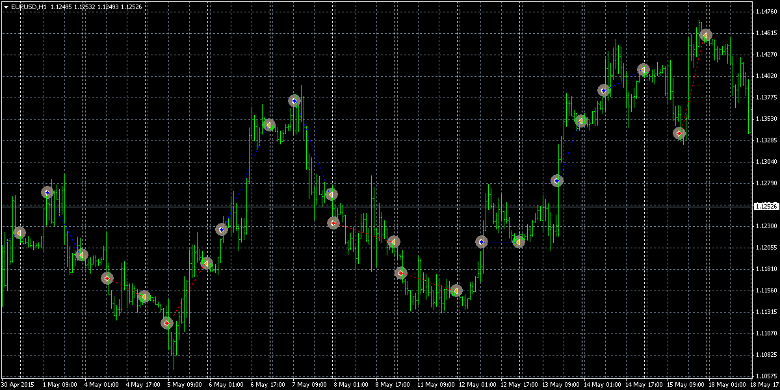
Task: Click the 1.11810 price scale label
Action: tap(766, 269)
